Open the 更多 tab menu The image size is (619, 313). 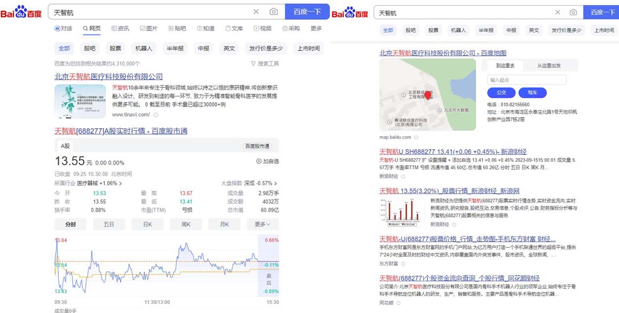click(316, 28)
